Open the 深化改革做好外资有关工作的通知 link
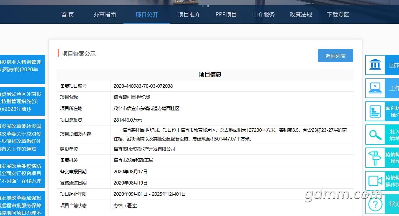The height and width of the screenshot is (216, 399). click(x=22, y=137)
